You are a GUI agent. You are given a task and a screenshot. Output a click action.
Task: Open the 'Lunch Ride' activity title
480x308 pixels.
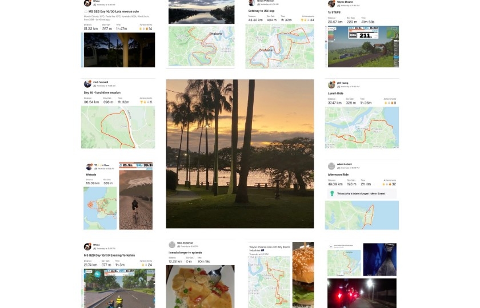point(335,93)
